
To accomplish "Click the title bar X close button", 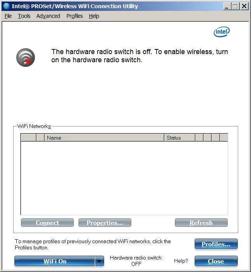I will coord(244,6).
